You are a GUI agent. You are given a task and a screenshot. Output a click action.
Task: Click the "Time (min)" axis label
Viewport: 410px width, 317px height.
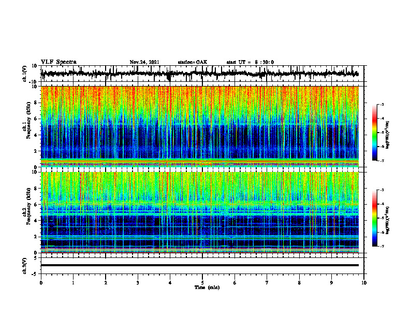207,287
